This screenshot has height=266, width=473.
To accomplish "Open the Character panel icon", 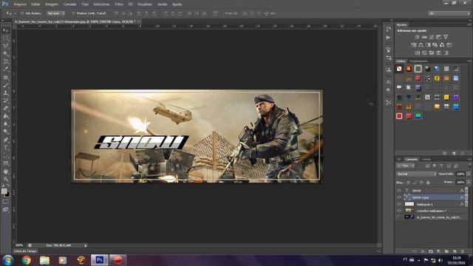I will click(x=389, y=82).
